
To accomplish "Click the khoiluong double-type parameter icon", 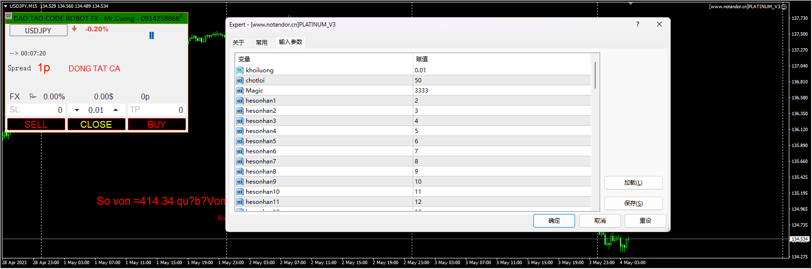I will click(x=239, y=70).
